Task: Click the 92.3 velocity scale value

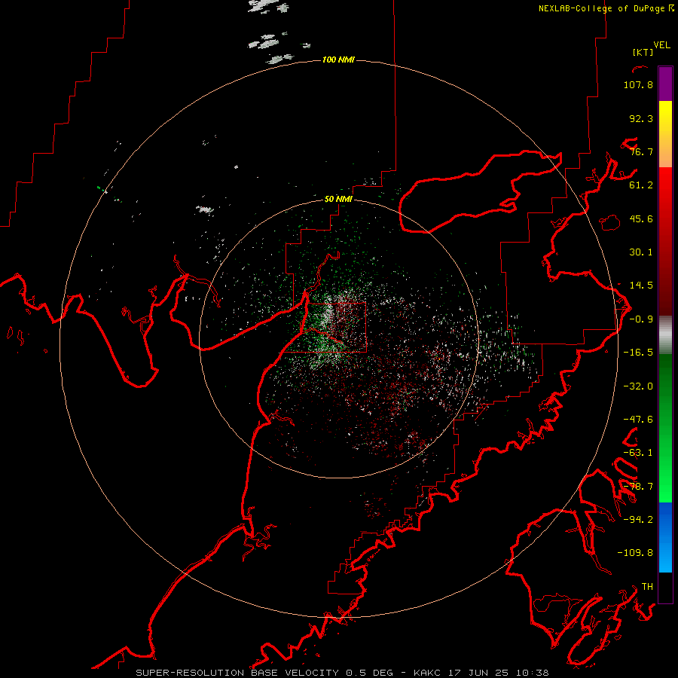Action: click(641, 118)
